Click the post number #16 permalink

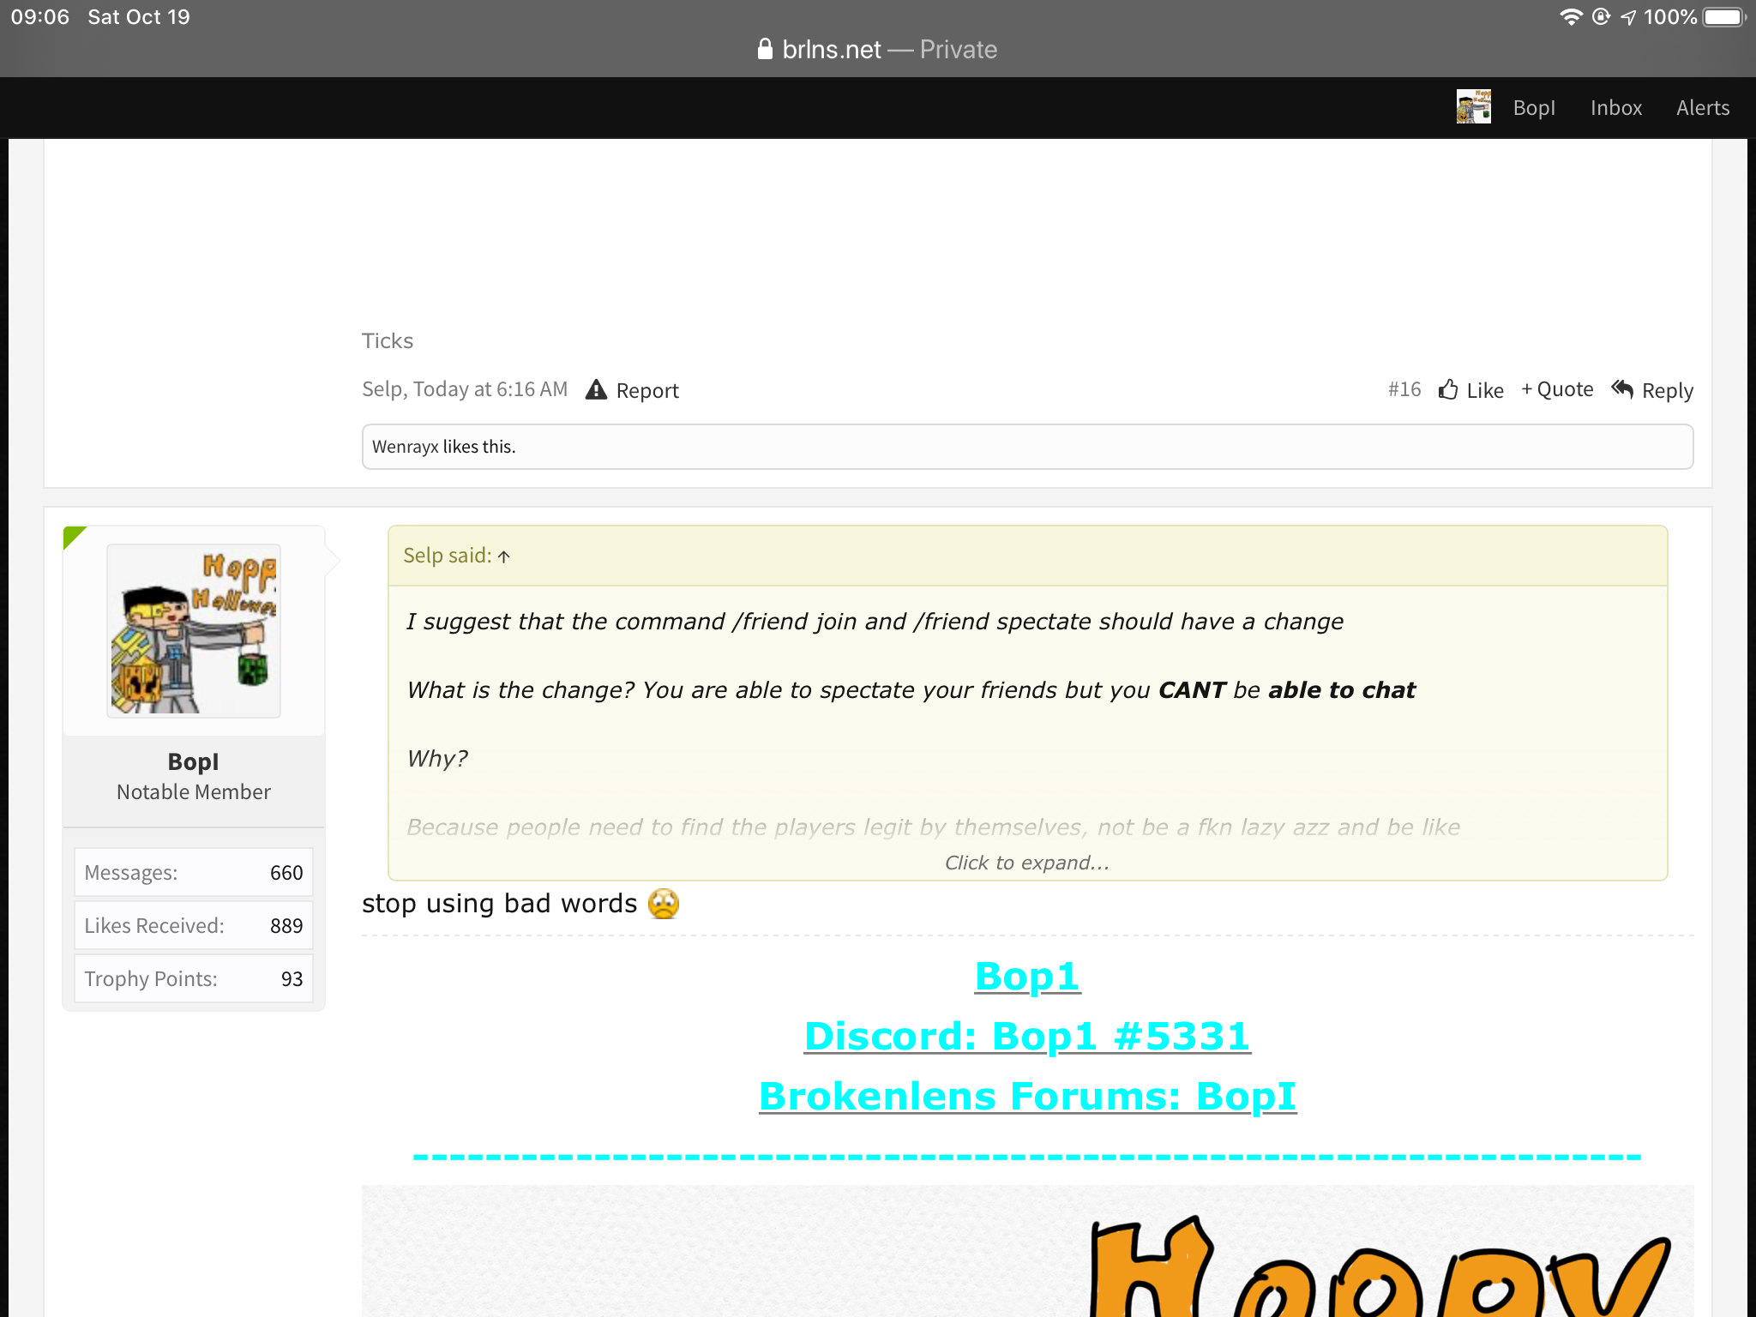pos(1404,390)
